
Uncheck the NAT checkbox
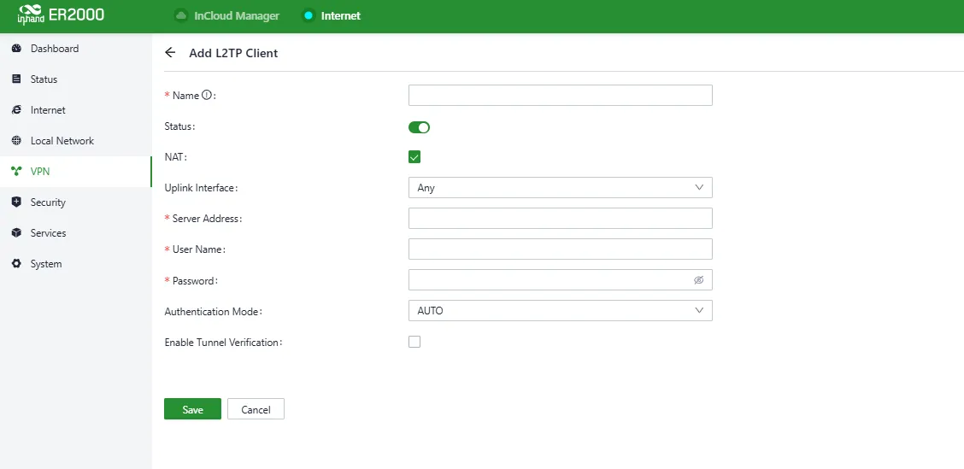[414, 156]
